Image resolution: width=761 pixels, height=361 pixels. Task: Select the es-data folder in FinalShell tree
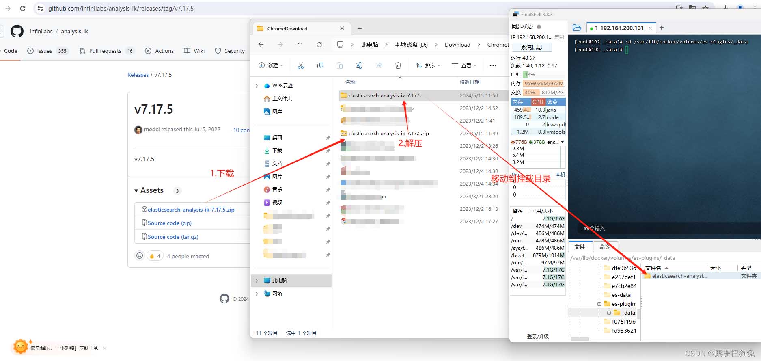tap(621, 295)
